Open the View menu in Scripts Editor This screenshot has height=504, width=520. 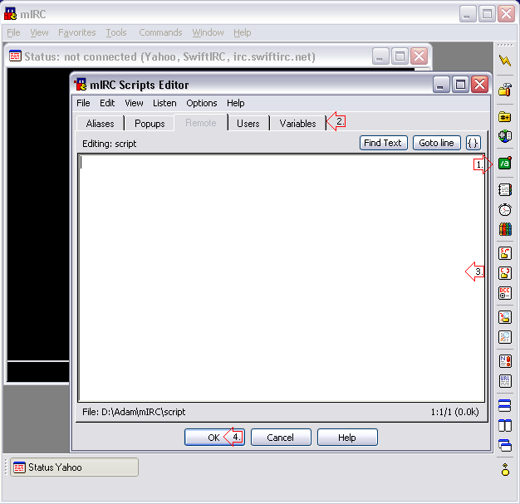pyautogui.click(x=134, y=103)
